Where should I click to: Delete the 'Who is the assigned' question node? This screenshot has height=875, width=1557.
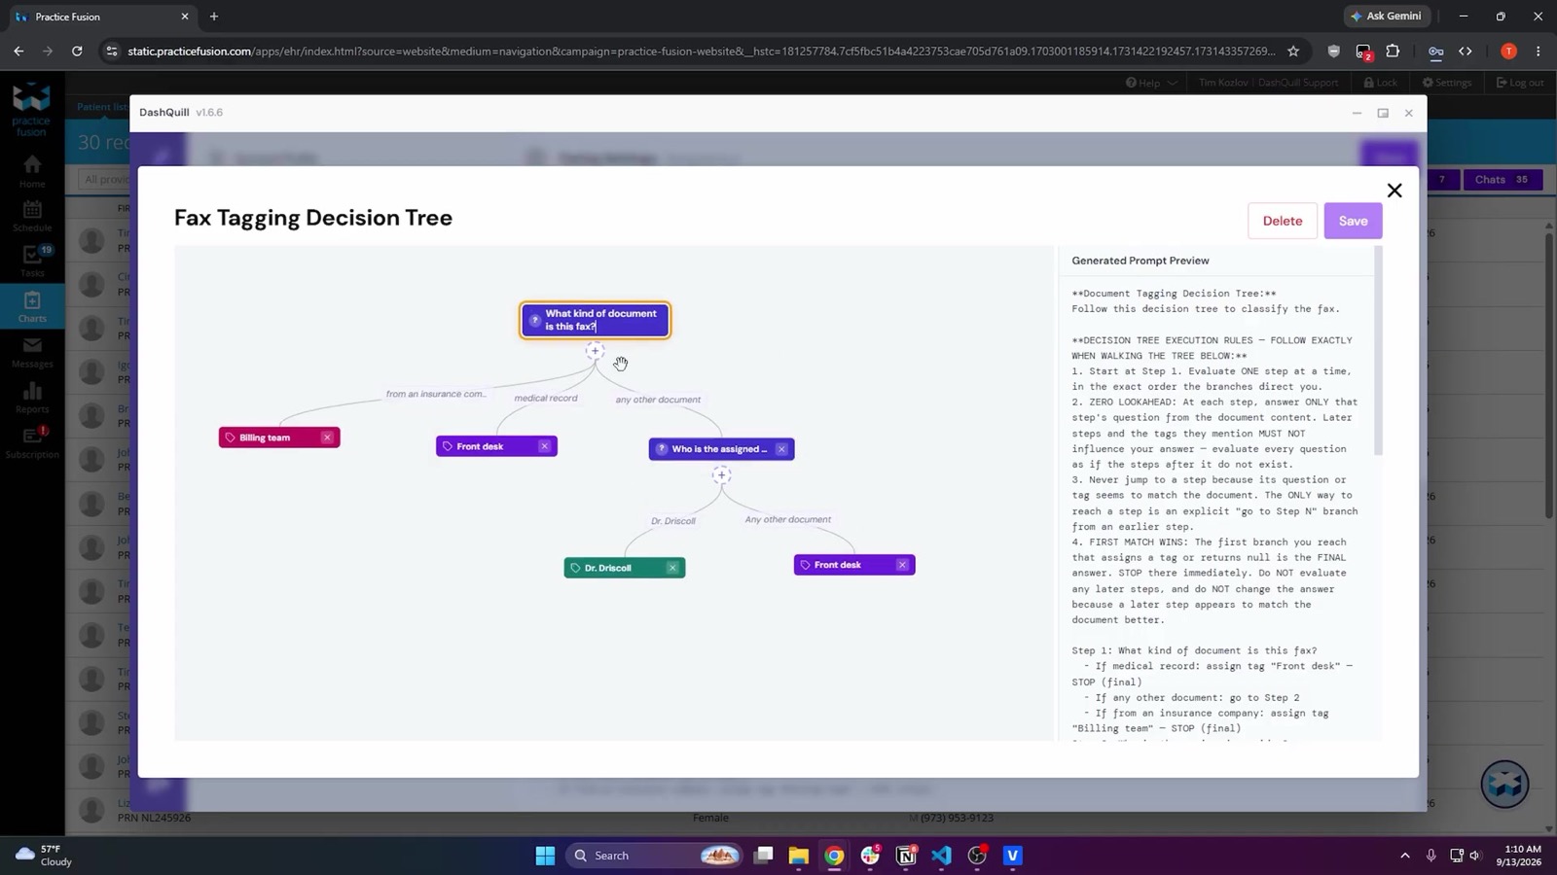[781, 449]
